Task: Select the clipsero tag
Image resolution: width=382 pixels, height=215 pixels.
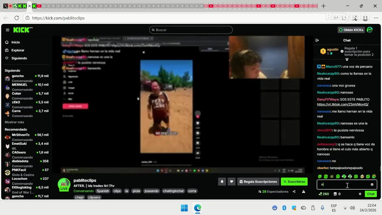Action: pyautogui.click(x=95, y=197)
